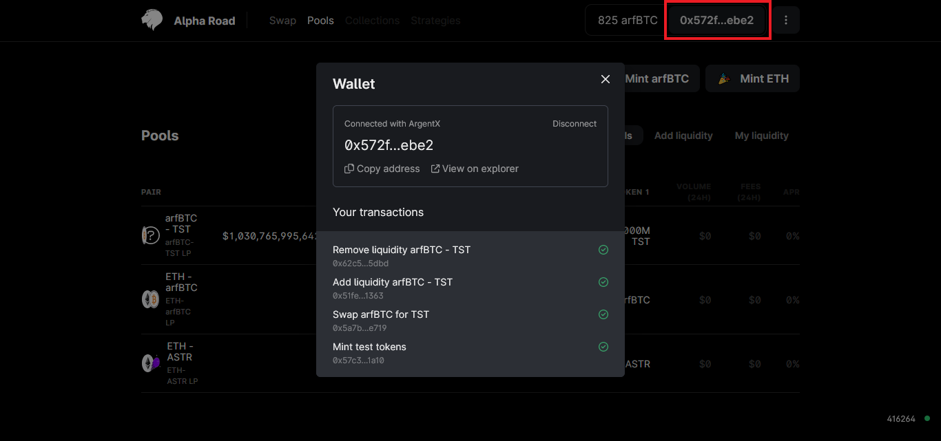
Task: Click the arfBTC-TST pair token icon
Action: click(x=150, y=235)
